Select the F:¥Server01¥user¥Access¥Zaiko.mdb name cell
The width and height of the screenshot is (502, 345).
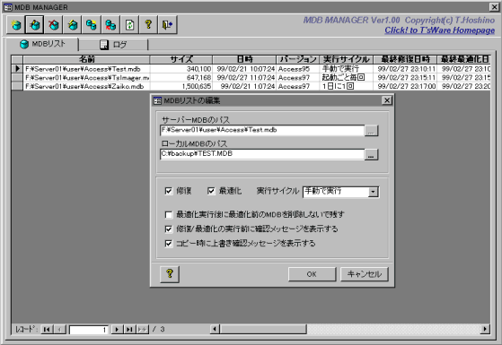[86, 86]
